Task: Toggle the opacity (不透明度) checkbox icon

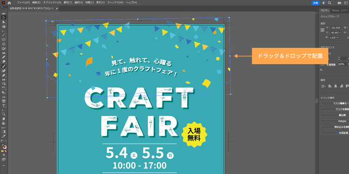Action: pyautogui.click(x=322, y=64)
